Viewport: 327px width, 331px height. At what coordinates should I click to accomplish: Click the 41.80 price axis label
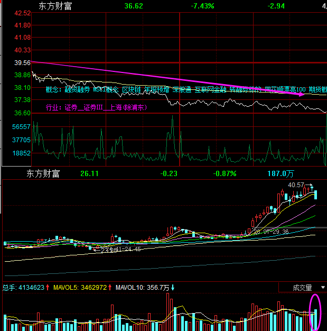pyautogui.click(x=22, y=25)
